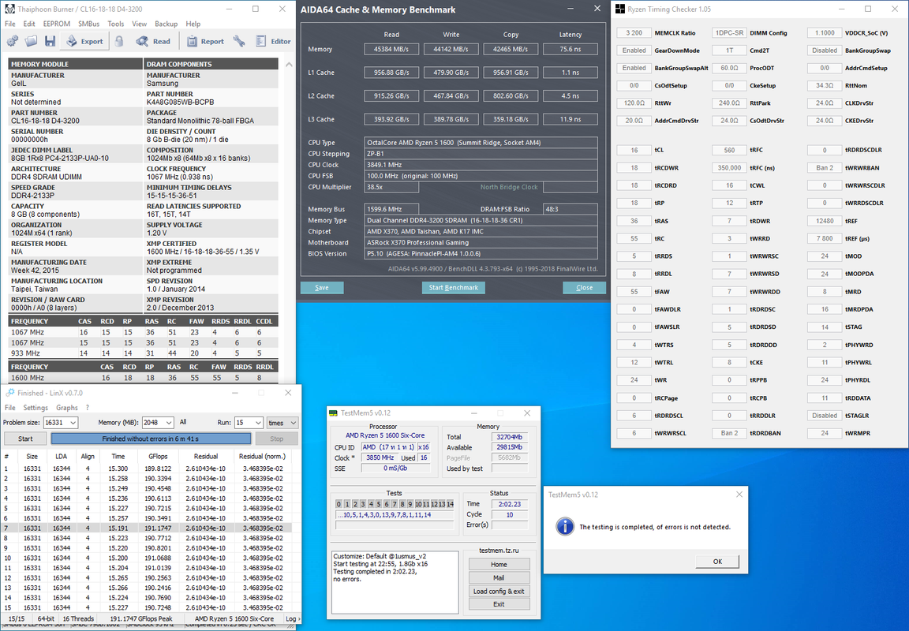This screenshot has height=631, width=909.
Task: Open the View menu in Thaiphoon Burner
Action: (x=139, y=24)
